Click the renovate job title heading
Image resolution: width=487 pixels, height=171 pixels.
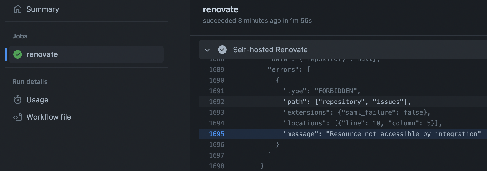pos(221,9)
